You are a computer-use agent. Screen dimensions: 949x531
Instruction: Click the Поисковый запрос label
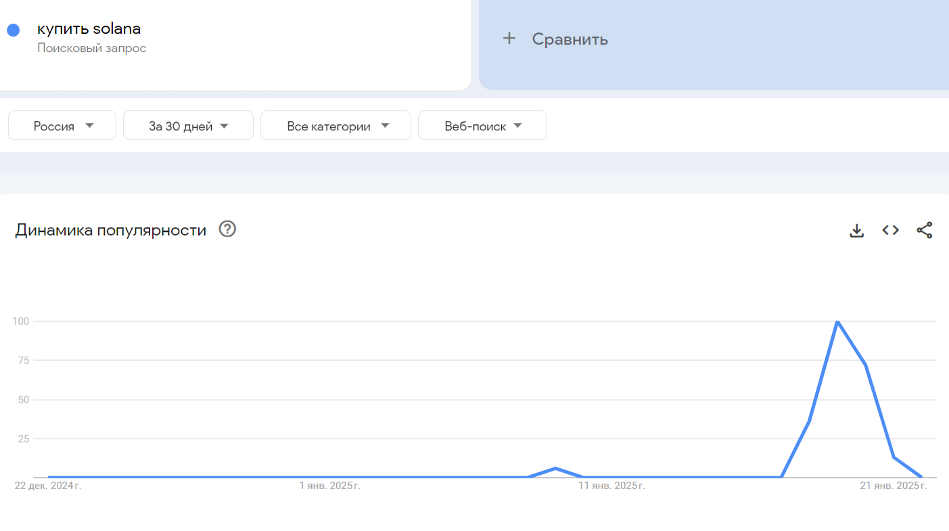tap(91, 49)
